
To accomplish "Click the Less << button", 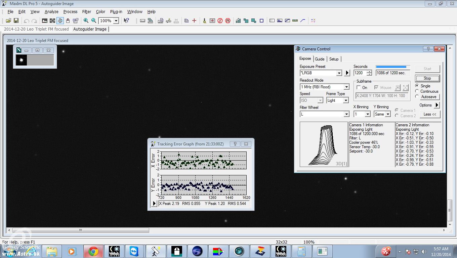I will tap(430, 114).
